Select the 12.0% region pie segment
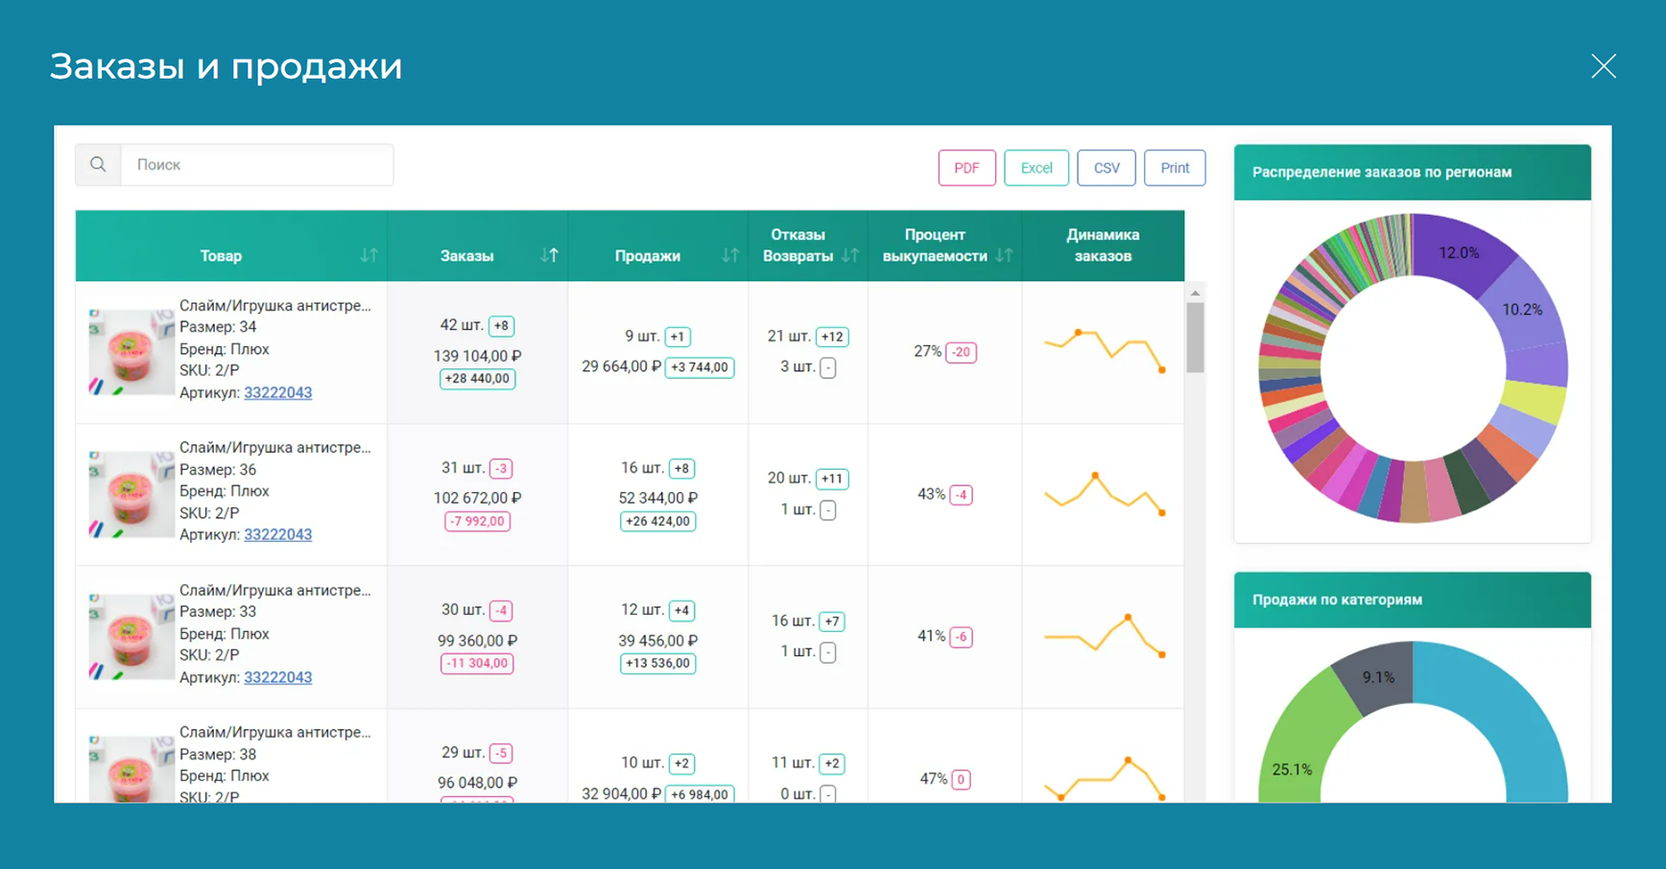The width and height of the screenshot is (1666, 869). click(1458, 252)
